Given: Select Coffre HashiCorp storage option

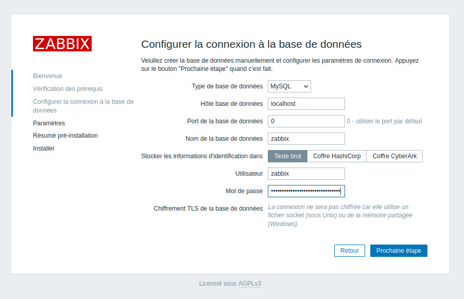Looking at the screenshot, I should coord(337,156).
